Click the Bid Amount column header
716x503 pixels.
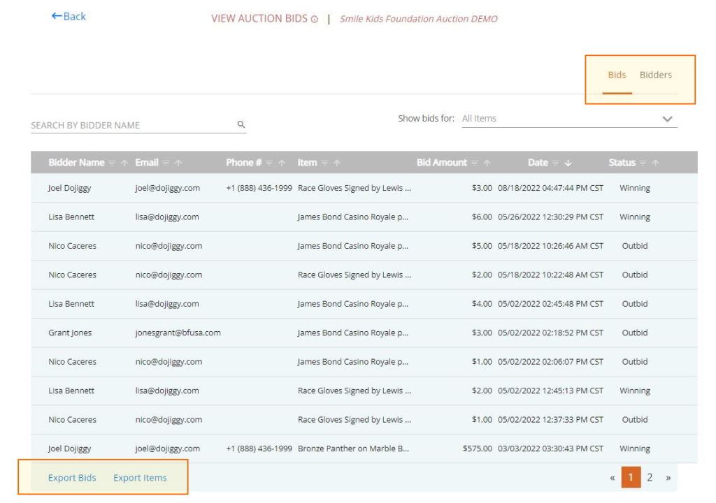click(x=442, y=163)
